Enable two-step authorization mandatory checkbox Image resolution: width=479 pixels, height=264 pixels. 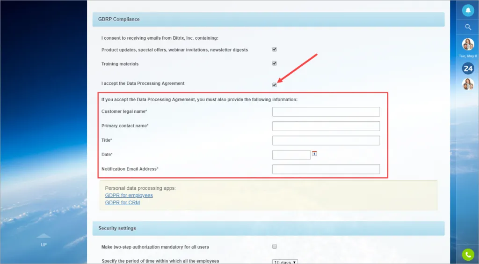coord(274,246)
